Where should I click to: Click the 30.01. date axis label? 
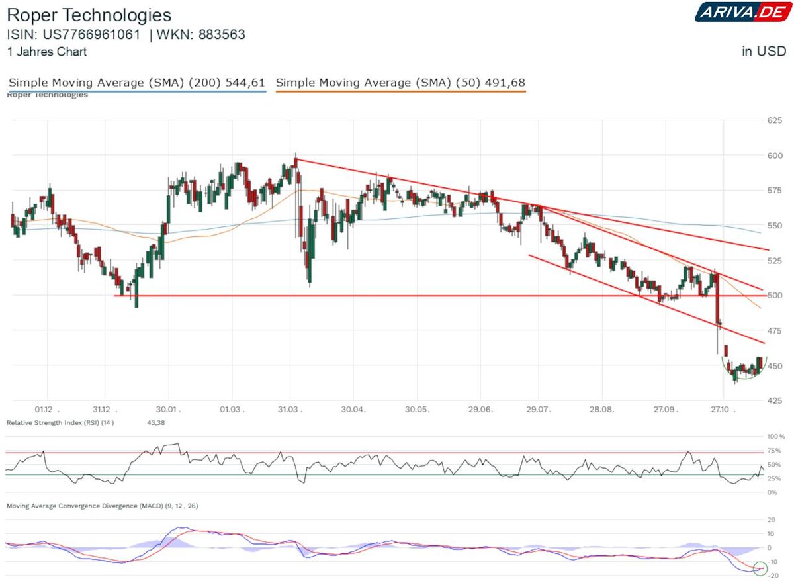pyautogui.click(x=169, y=410)
